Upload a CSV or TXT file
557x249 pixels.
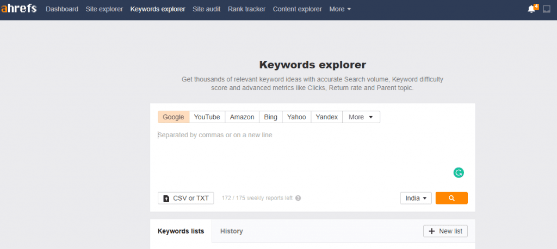186,198
